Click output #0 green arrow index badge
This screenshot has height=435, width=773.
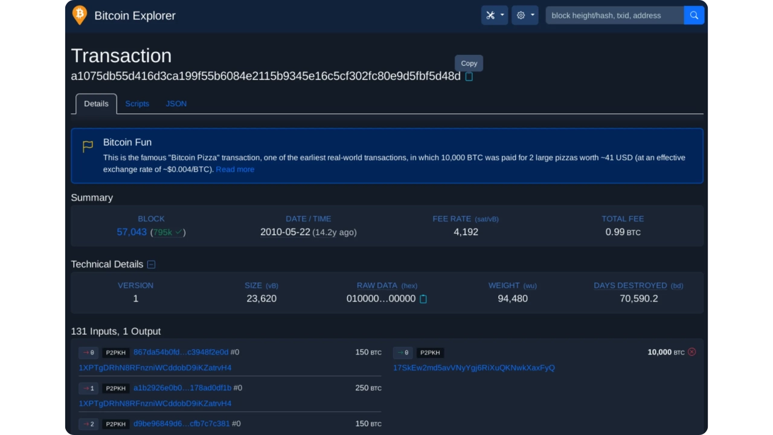tap(403, 352)
